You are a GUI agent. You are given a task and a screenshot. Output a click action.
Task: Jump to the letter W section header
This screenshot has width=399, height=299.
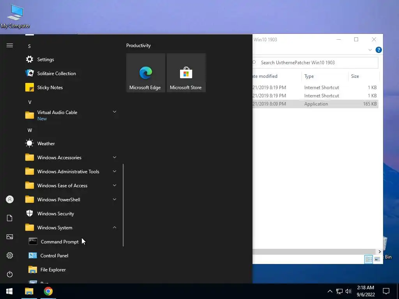tap(30, 130)
